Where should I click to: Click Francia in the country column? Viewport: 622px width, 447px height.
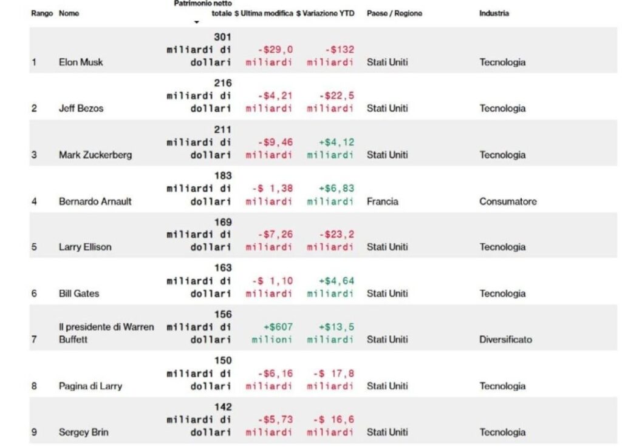[383, 201]
